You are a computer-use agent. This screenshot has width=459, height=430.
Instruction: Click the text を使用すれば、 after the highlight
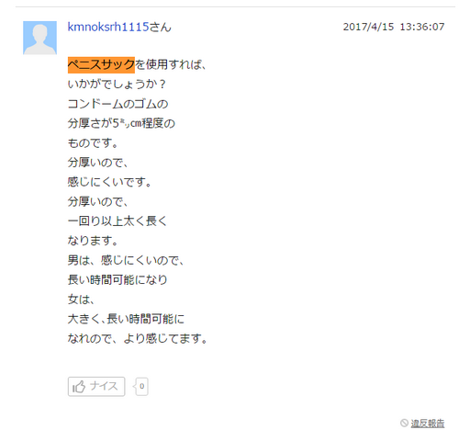pyautogui.click(x=171, y=64)
